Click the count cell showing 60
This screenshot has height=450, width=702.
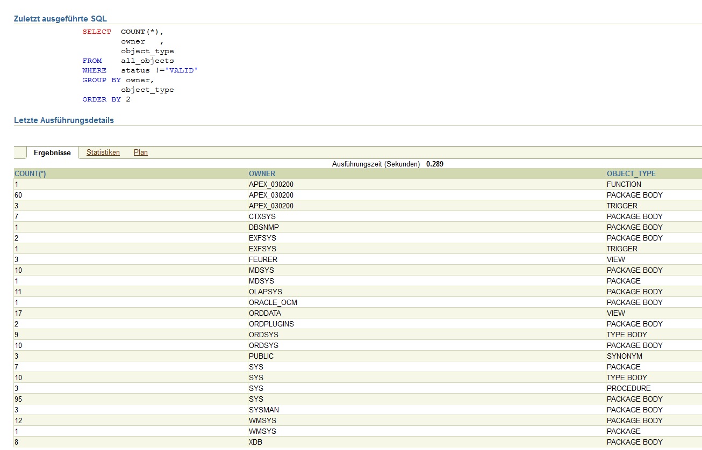coord(19,195)
